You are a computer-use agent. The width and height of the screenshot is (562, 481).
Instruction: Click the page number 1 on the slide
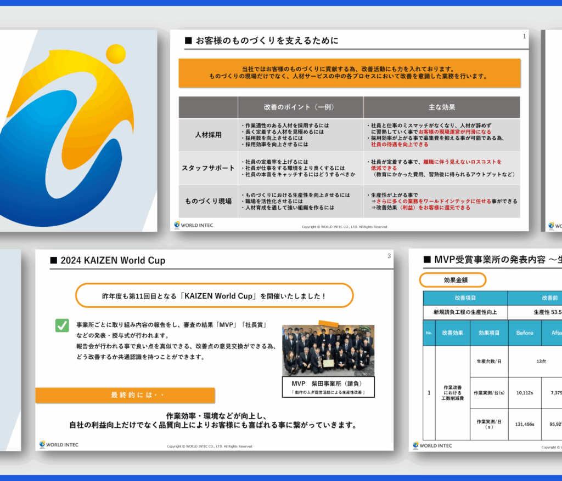point(524,36)
